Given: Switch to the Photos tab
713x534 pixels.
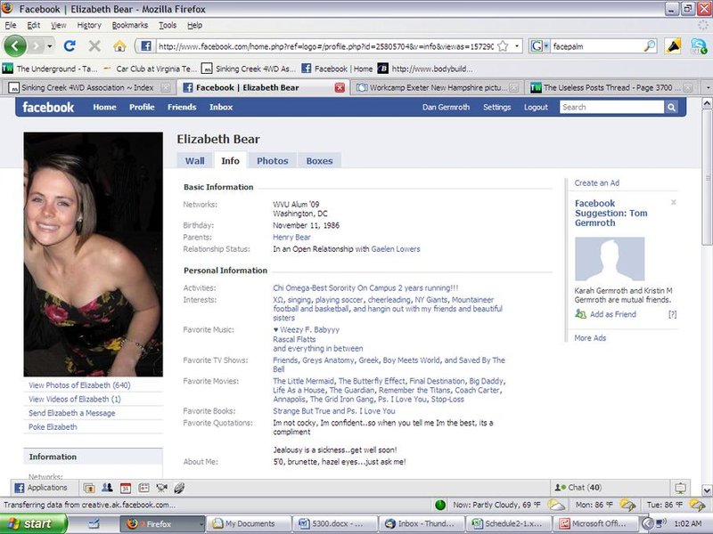Looking at the screenshot, I should 273,161.
